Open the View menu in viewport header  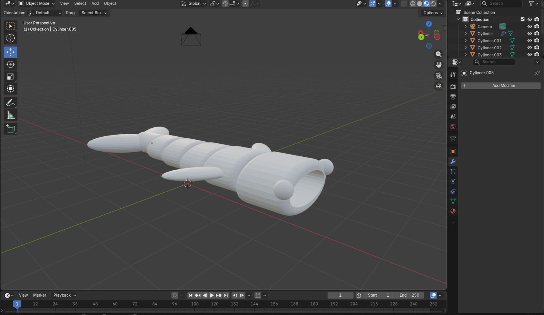(64, 4)
